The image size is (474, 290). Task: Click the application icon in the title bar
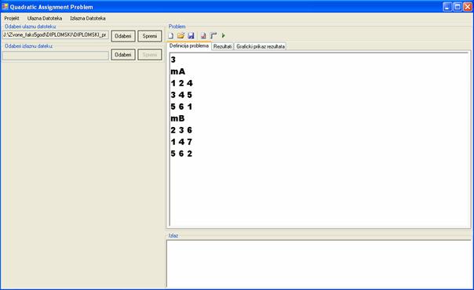5,6
